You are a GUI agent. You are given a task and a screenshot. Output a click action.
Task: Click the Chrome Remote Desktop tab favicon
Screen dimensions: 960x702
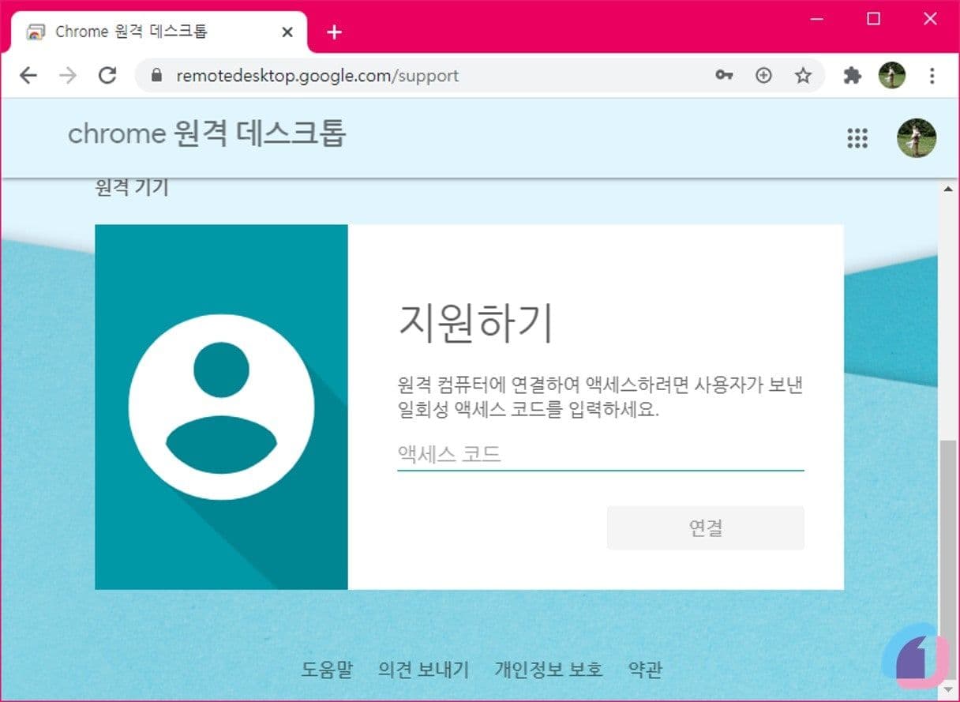(x=36, y=32)
